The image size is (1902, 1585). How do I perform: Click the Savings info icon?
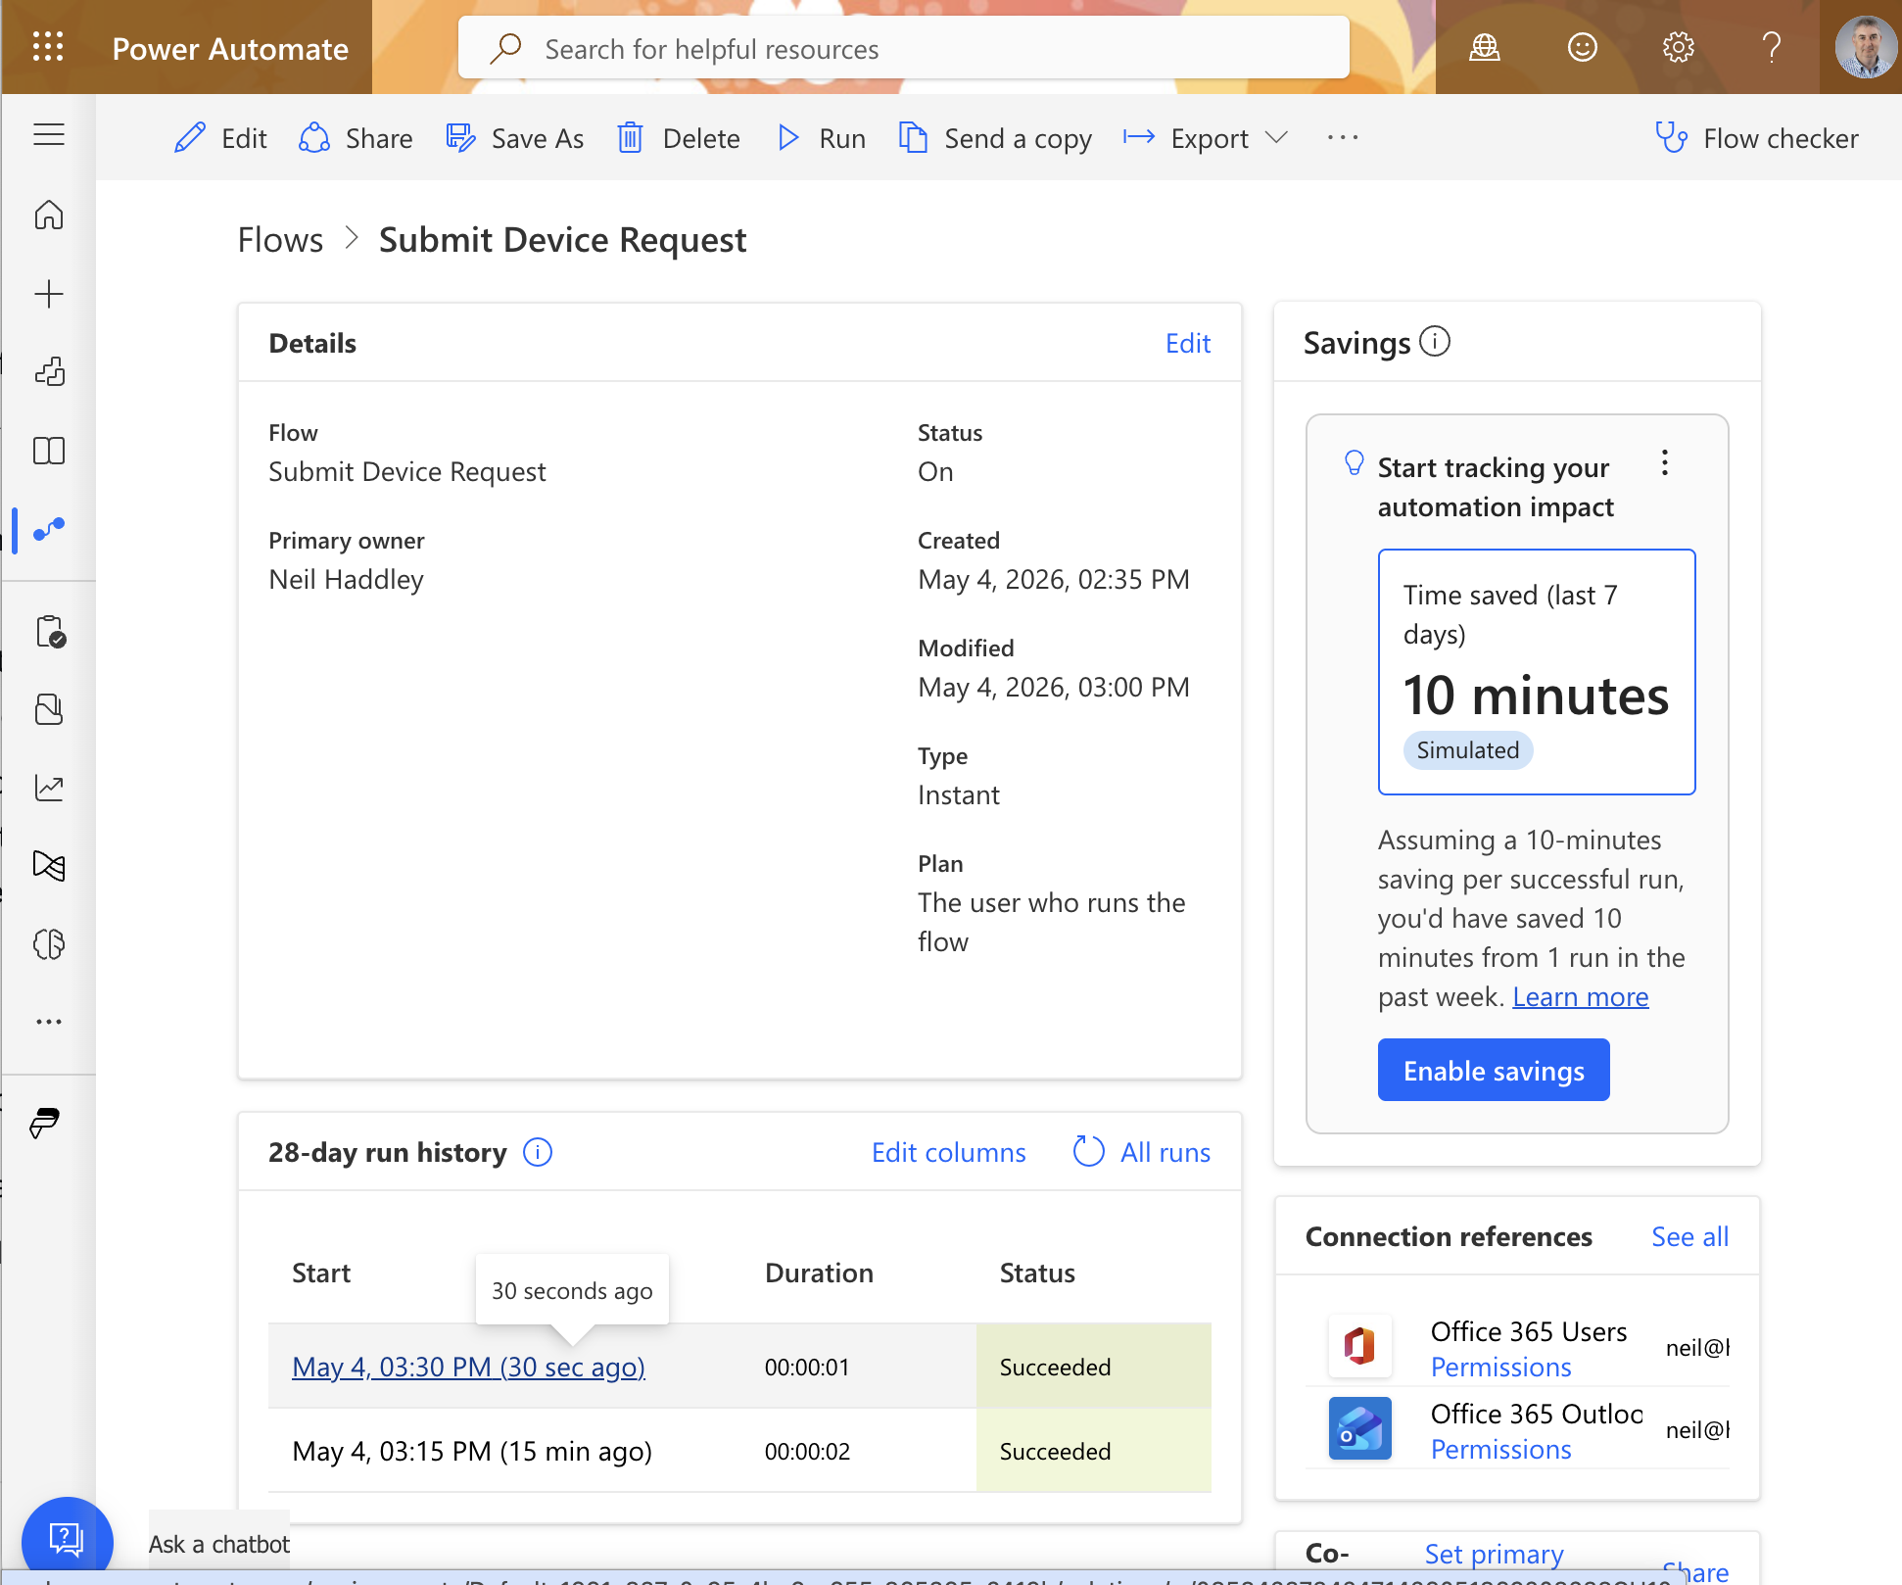tap(1435, 342)
